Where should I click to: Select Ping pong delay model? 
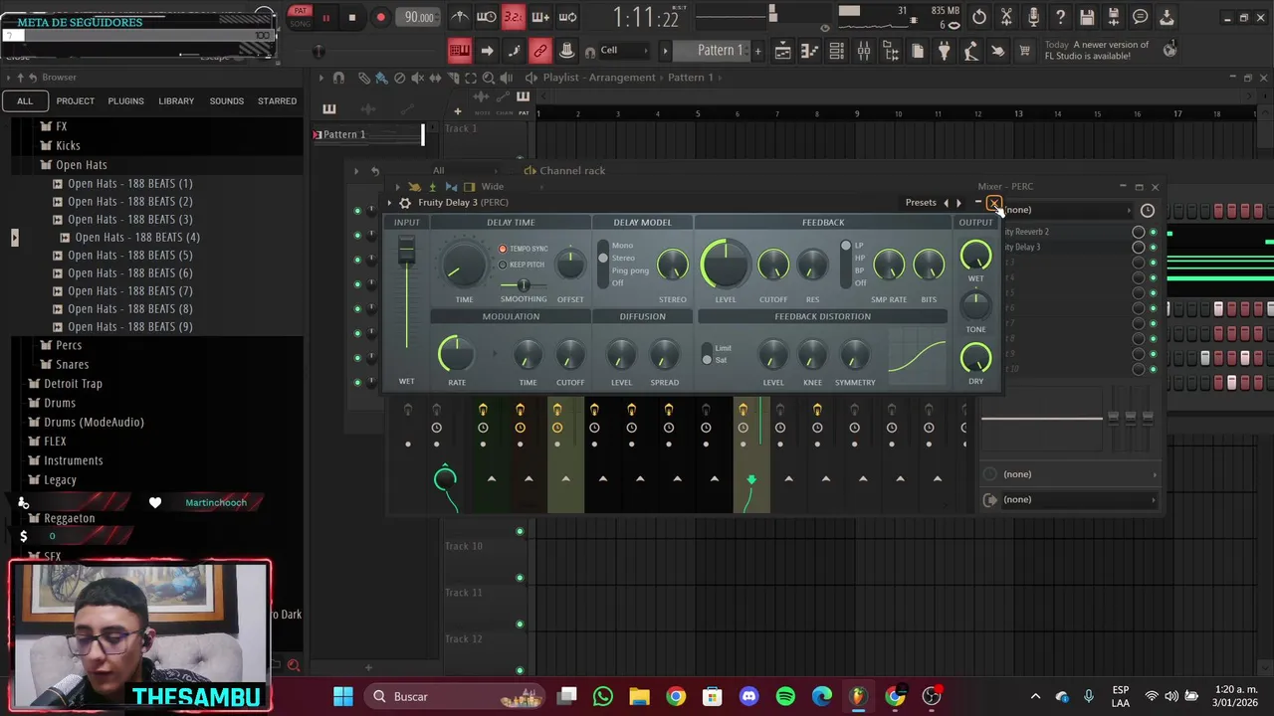pyautogui.click(x=630, y=270)
